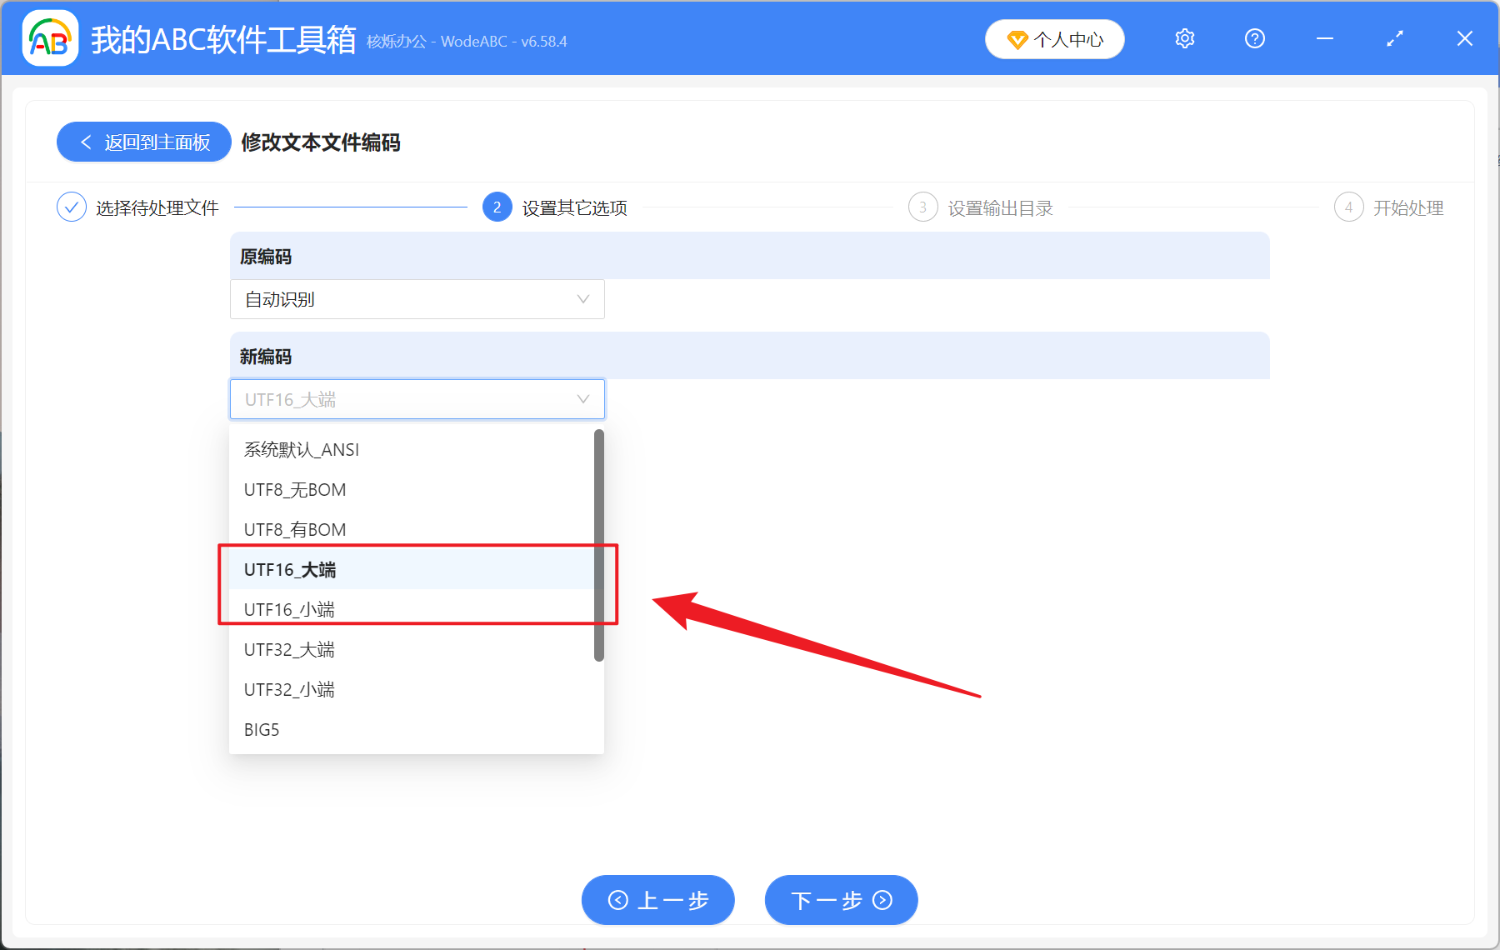Click the 个人中心 button

pyautogui.click(x=1054, y=39)
